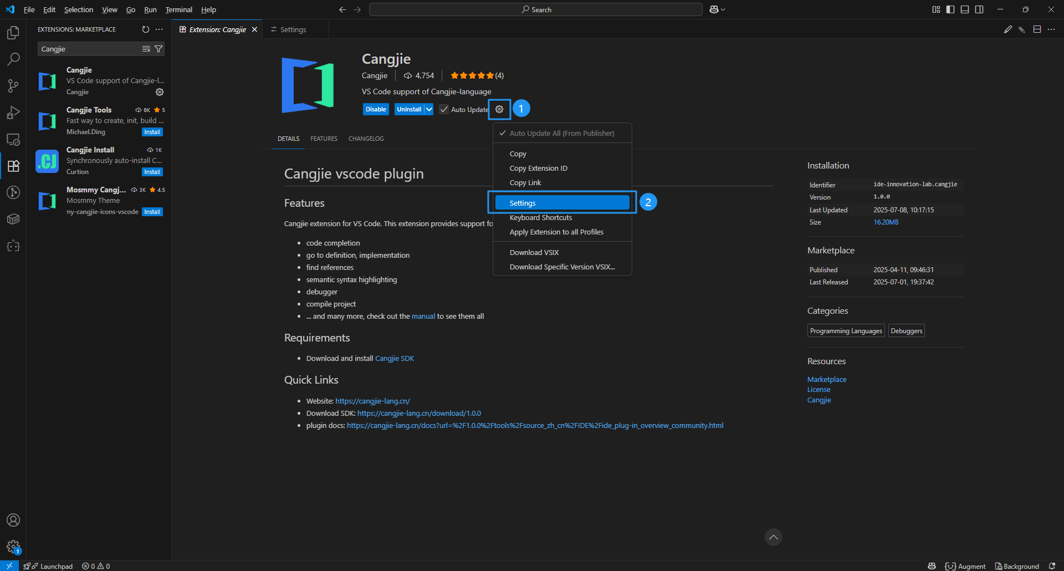Viewport: 1064px width, 571px height.
Task: Open the Terminal menu
Action: (179, 9)
